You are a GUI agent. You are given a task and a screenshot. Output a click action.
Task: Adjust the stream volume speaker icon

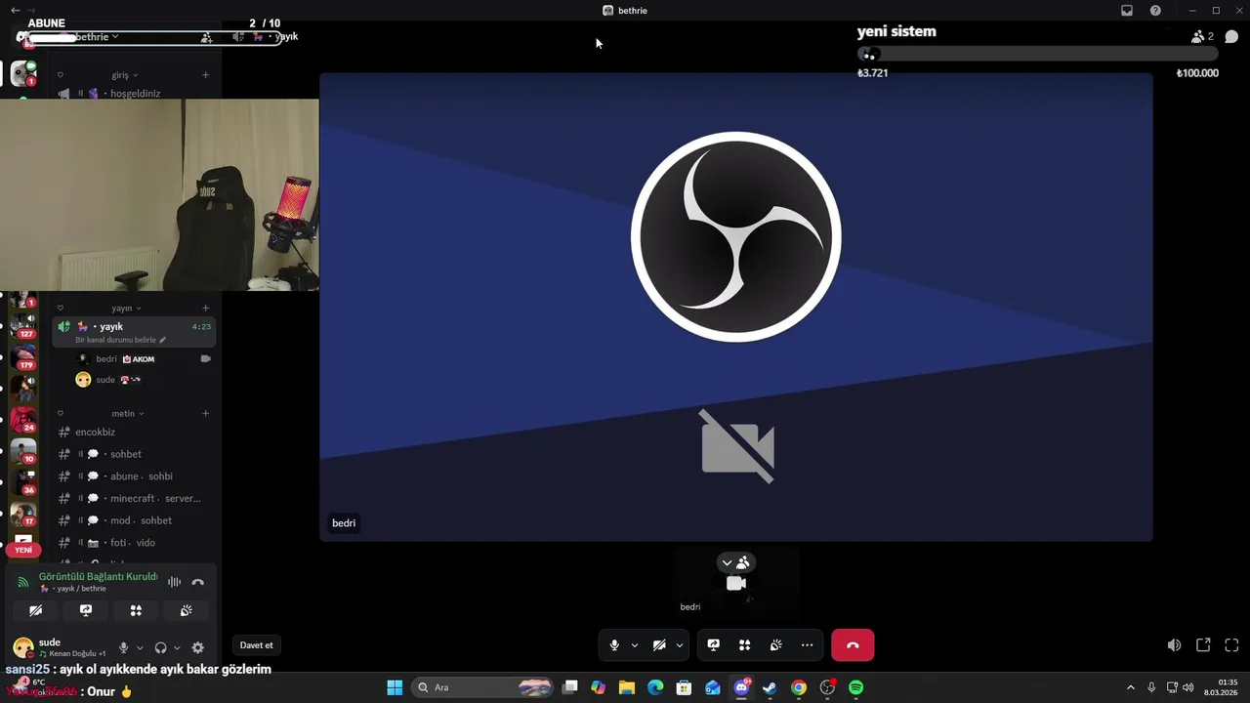tap(1174, 645)
